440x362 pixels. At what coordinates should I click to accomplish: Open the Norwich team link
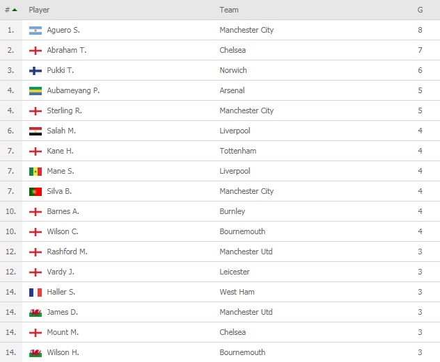(x=233, y=71)
